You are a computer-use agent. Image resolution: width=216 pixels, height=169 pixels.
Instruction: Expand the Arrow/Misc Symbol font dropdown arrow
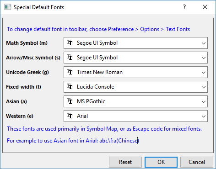point(204,58)
